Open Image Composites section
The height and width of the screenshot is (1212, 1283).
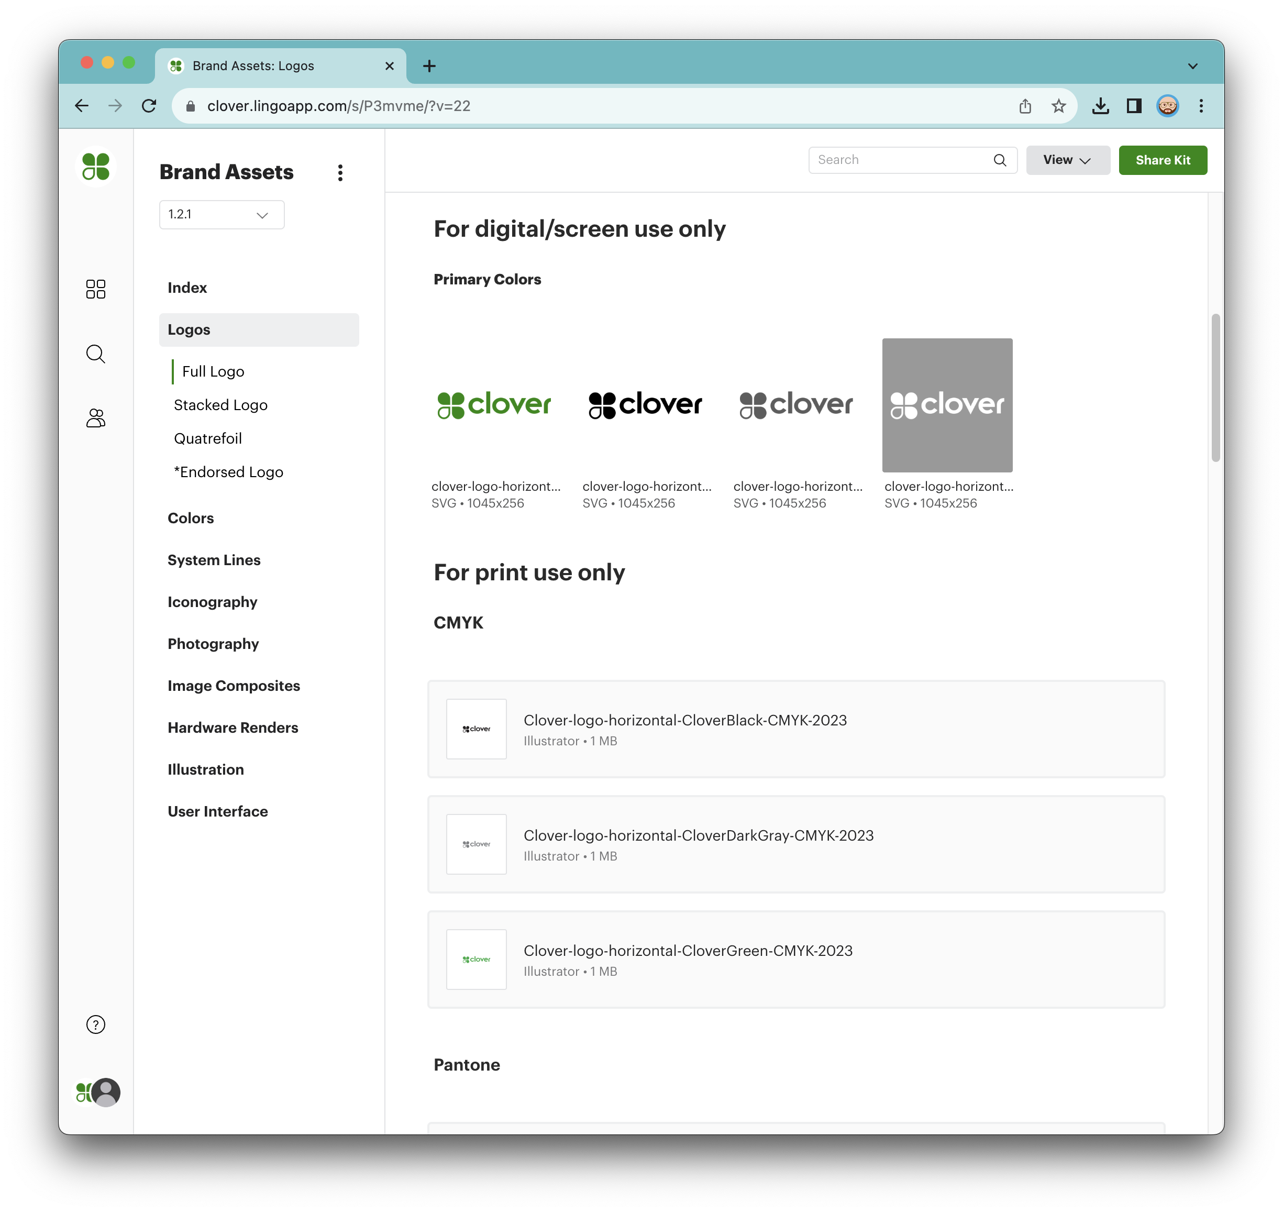234,686
